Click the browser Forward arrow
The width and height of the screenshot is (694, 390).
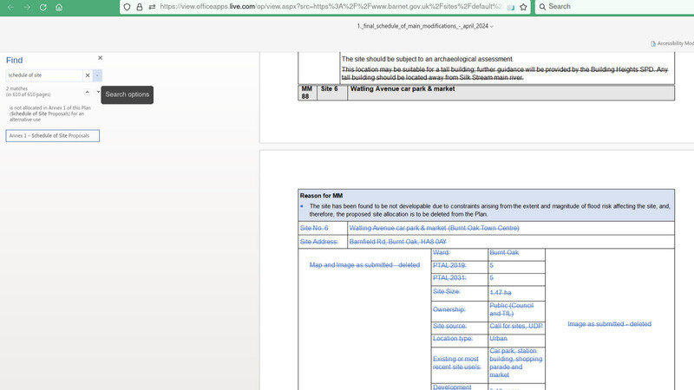tap(25, 6)
